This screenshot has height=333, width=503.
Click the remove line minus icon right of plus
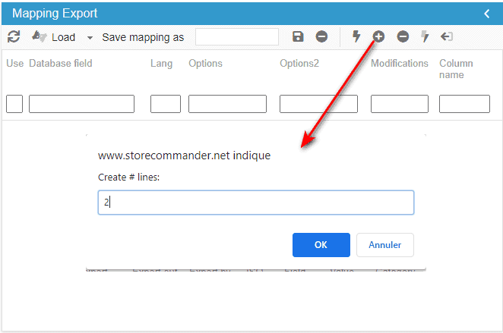click(x=403, y=36)
